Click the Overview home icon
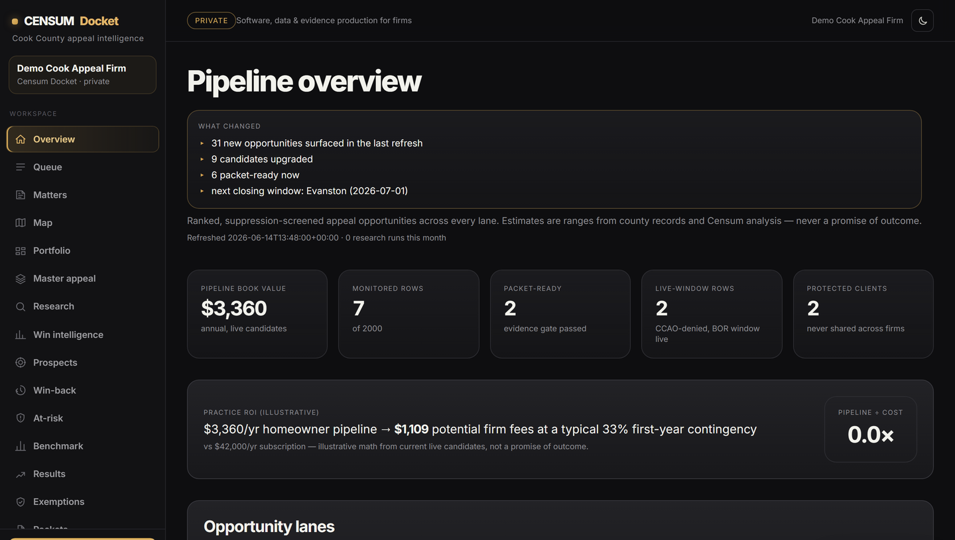 coord(21,139)
